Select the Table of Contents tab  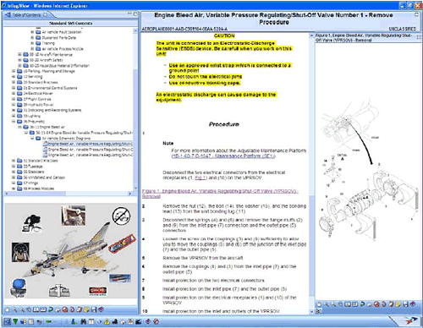(26, 14)
